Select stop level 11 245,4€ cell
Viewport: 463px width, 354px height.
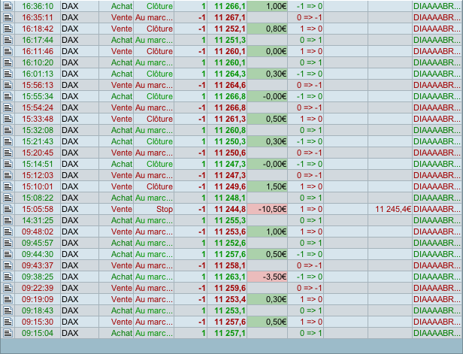[390, 209]
